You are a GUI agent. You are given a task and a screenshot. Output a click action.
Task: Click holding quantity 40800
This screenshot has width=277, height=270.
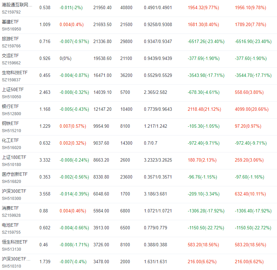coord(126,7)
